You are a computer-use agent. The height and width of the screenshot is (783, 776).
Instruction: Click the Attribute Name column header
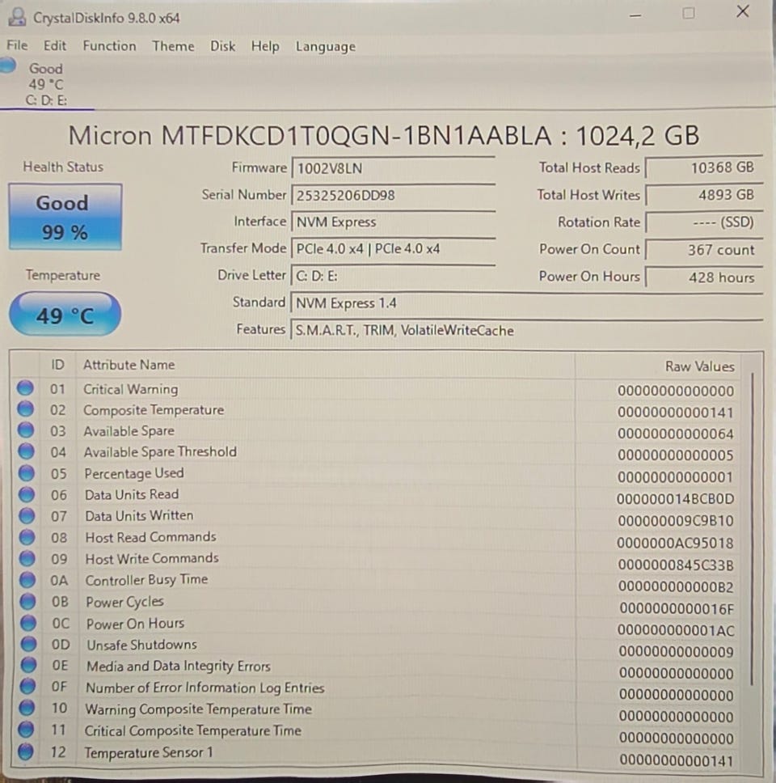coord(129,365)
